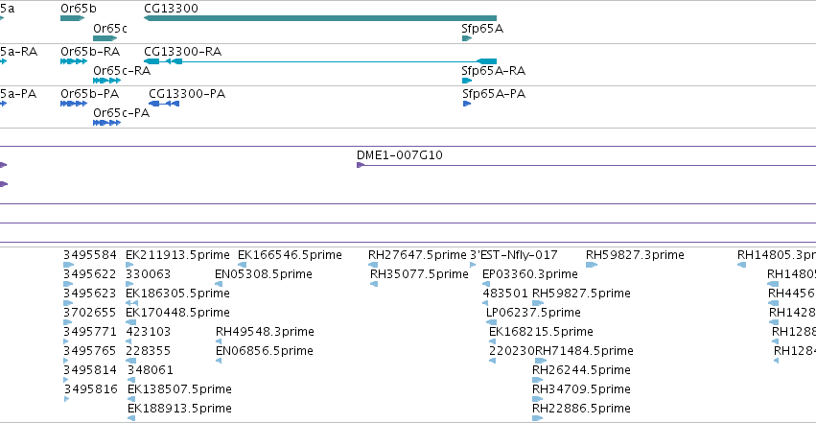Select the RH22886.5prime EST arrow
This screenshot has height=423, width=816.
click(538, 418)
